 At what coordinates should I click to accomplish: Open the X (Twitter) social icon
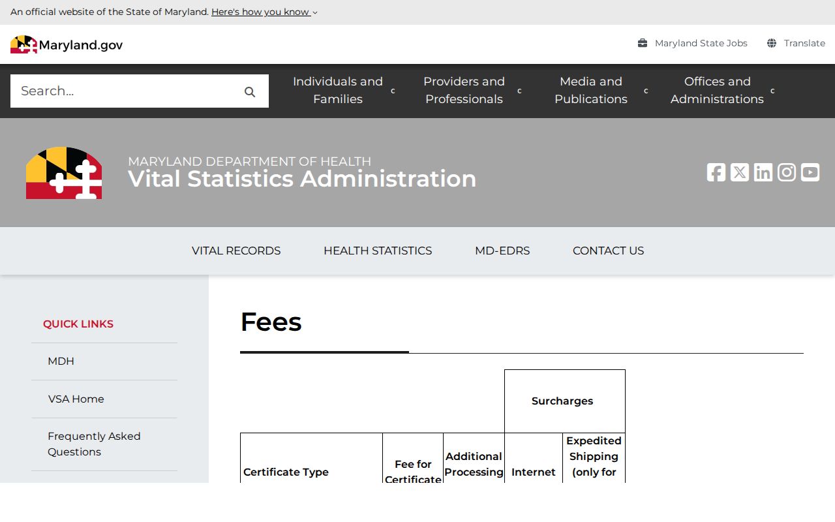740,172
